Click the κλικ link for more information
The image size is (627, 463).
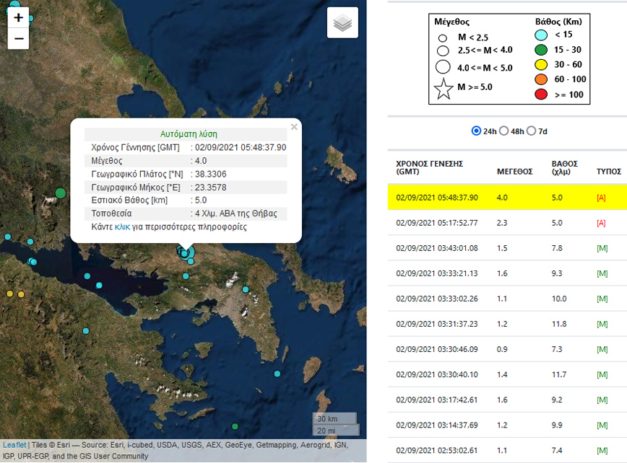[122, 226]
